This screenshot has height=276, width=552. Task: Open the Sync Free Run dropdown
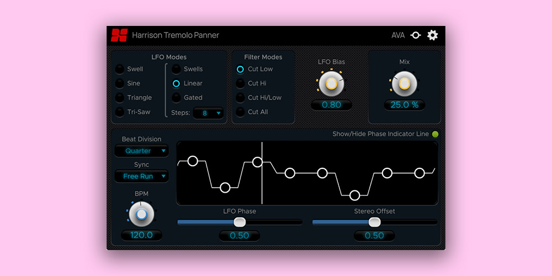tap(142, 176)
